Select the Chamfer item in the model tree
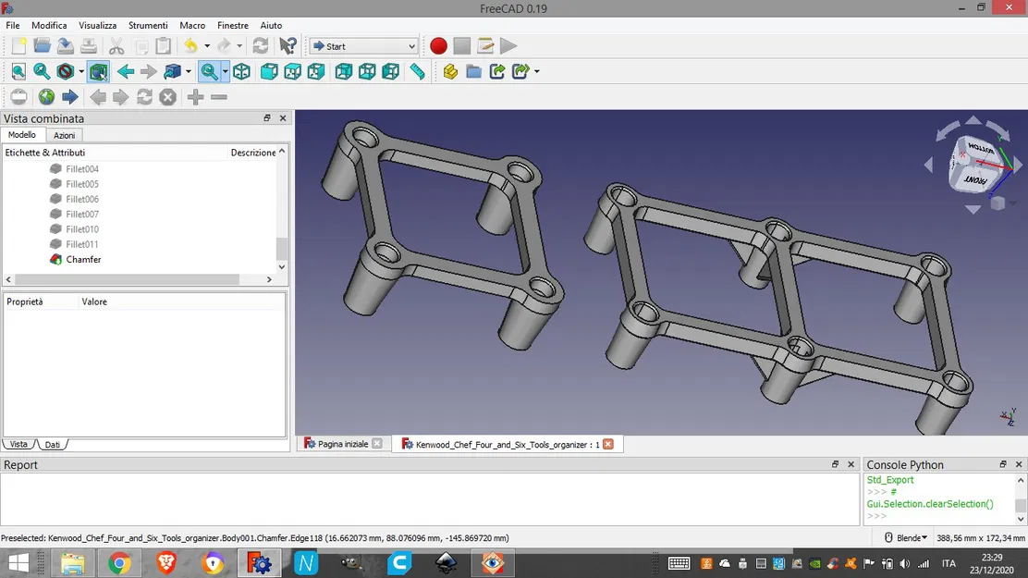 (83, 260)
